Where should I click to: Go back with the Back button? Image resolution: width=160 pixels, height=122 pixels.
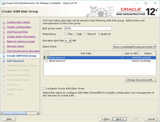pyautogui.click(x=106, y=119)
